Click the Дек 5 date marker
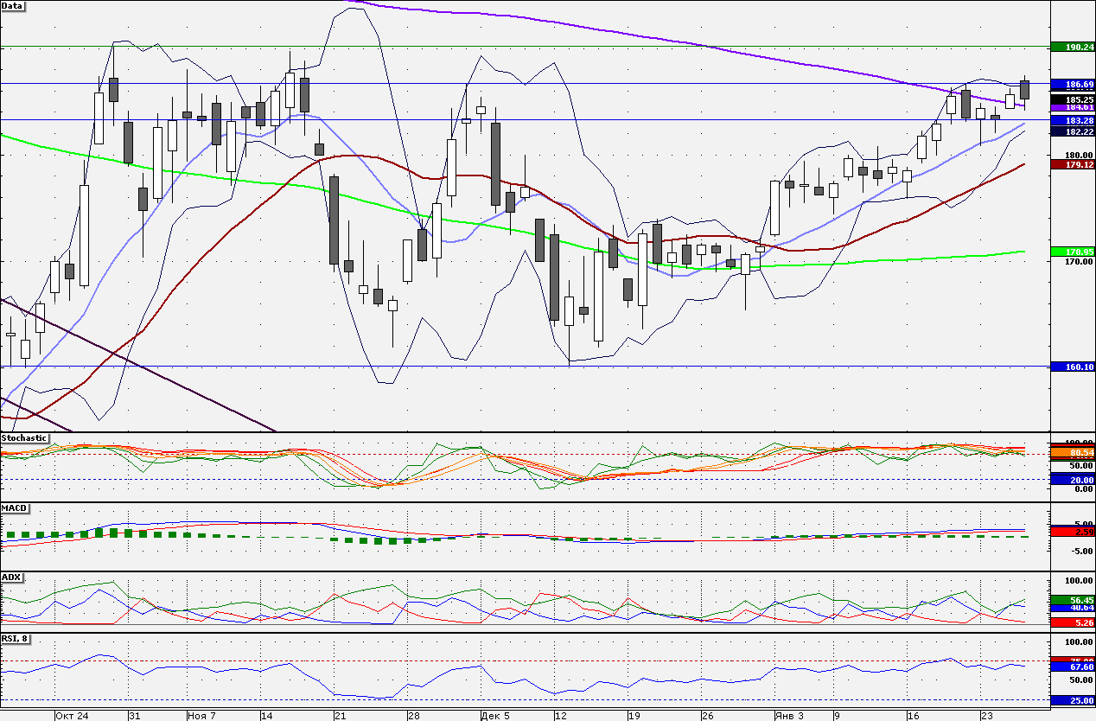Image resolution: width=1096 pixels, height=721 pixels. (x=495, y=716)
